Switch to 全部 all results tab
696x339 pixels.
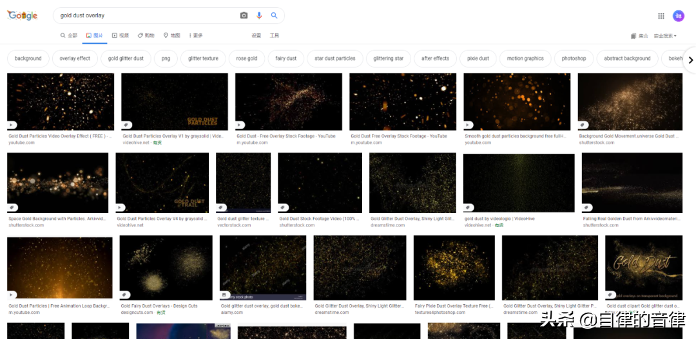[x=69, y=35]
